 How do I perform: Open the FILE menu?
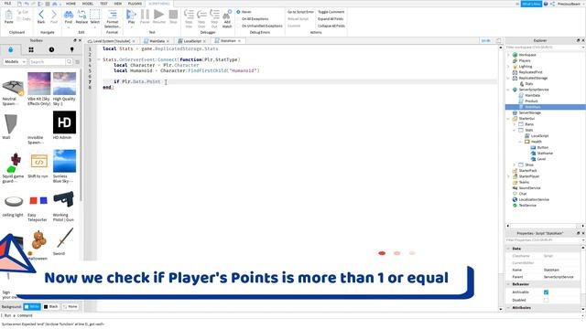point(7,4)
